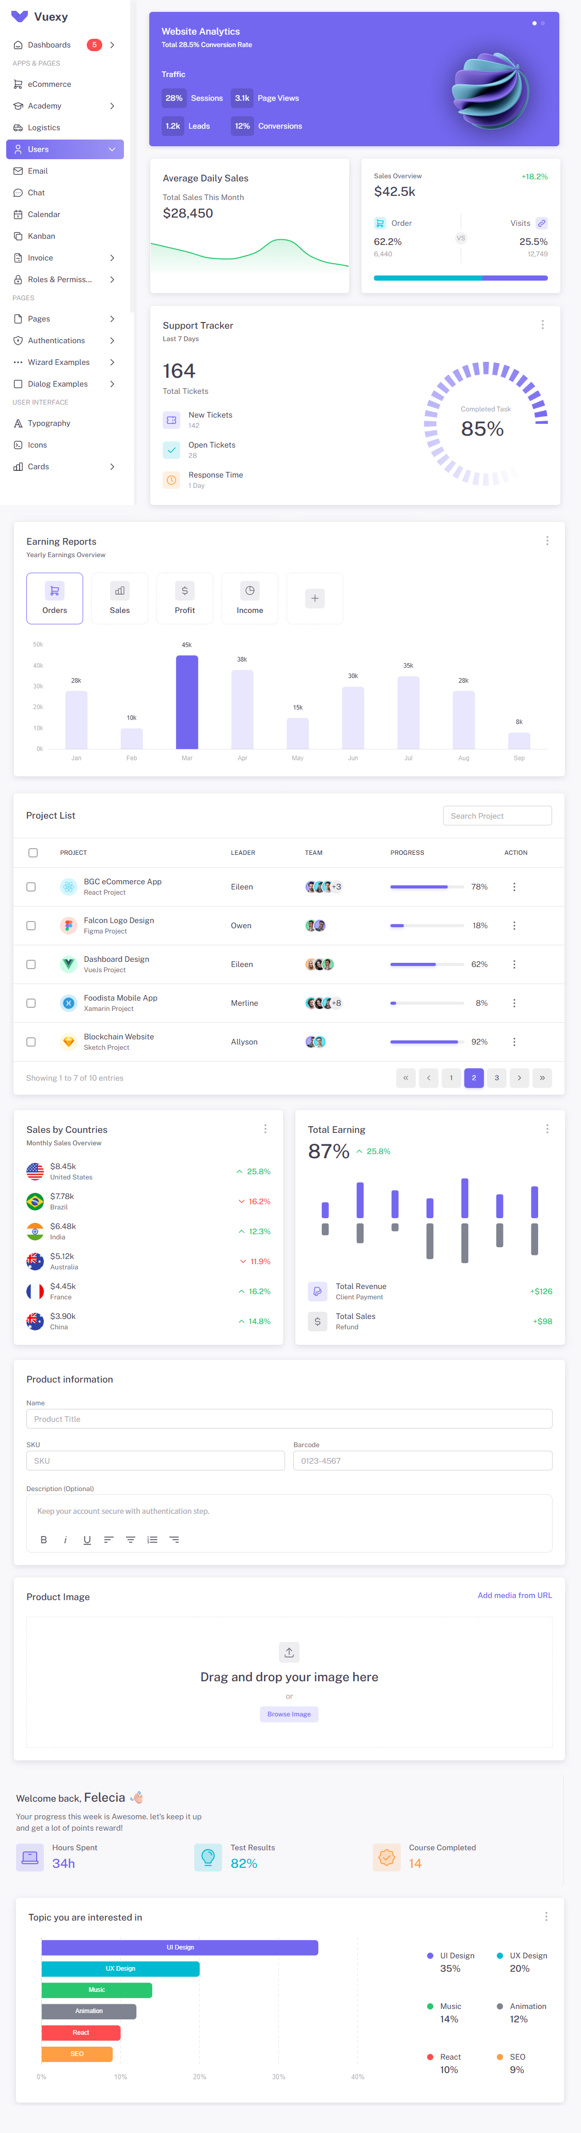Open Support Tracker three-dot options menu
This screenshot has height=2133, width=581.
(x=542, y=325)
